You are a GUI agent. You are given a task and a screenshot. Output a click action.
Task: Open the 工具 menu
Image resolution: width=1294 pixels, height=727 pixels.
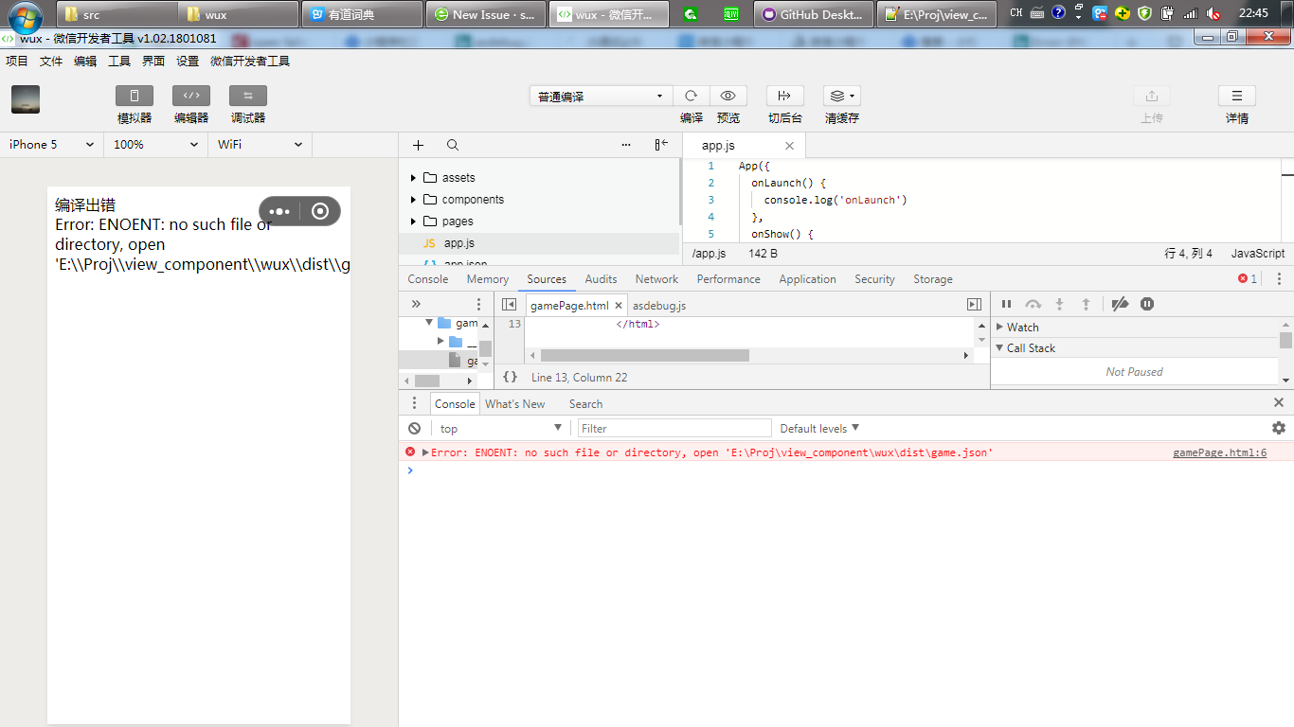coord(119,61)
